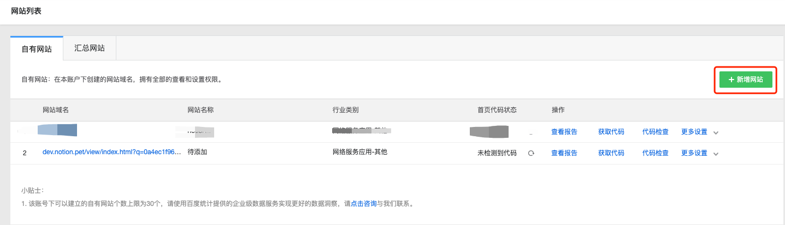View report for dev.notion.pet row
The width and height of the screenshot is (785, 225).
pos(564,153)
